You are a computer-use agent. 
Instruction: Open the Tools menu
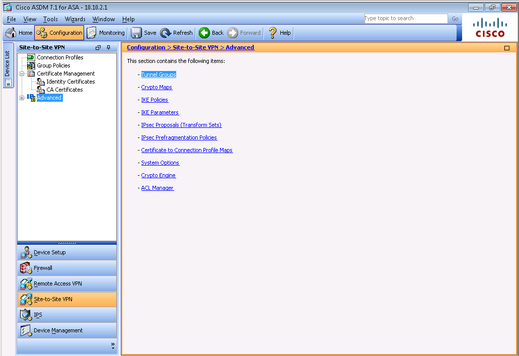point(50,19)
